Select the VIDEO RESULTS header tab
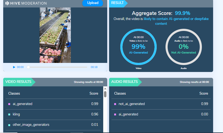Viewport: 223px width, 133px height. 18,82
